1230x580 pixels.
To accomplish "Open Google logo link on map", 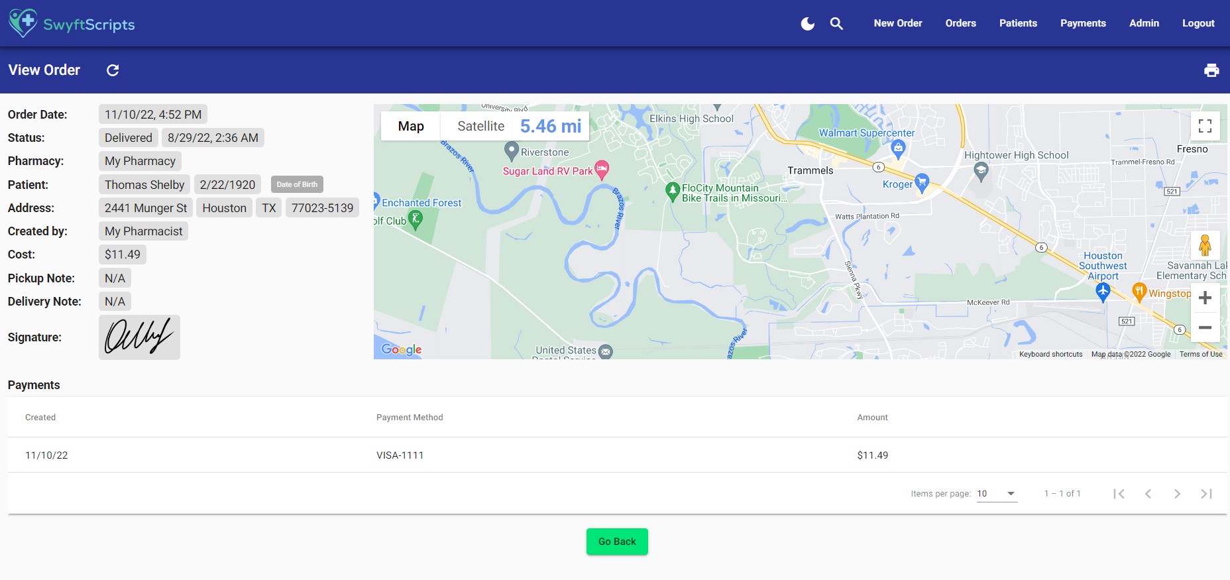I will click(402, 349).
